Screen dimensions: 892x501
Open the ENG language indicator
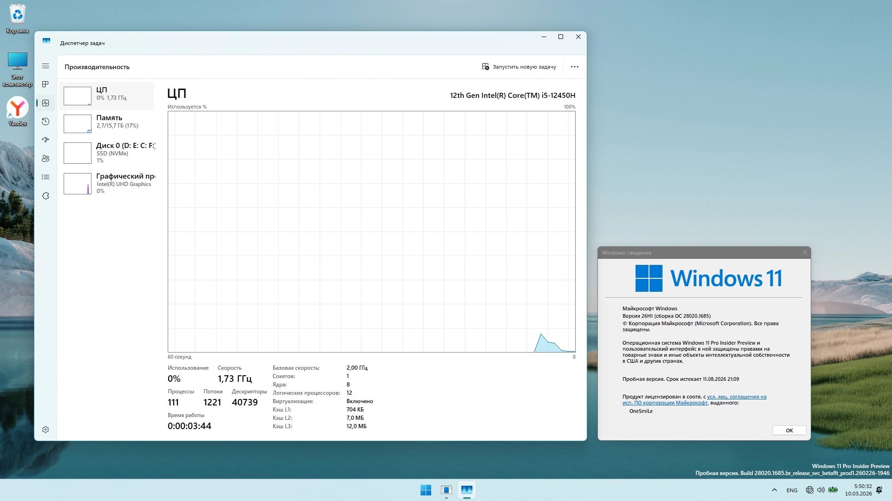click(792, 490)
